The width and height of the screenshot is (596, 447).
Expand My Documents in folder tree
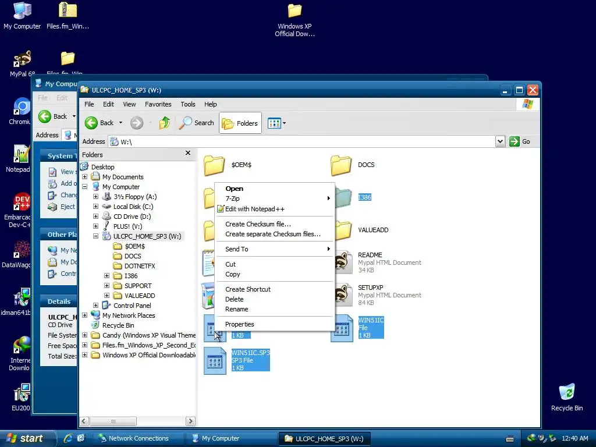pos(85,177)
